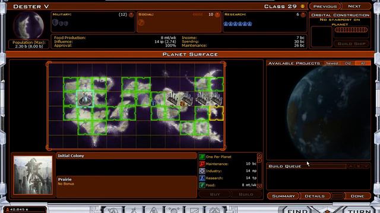Click the Population (Max) readout
Image resolution: width=380 pixels, height=213 pixels.
tap(29, 44)
